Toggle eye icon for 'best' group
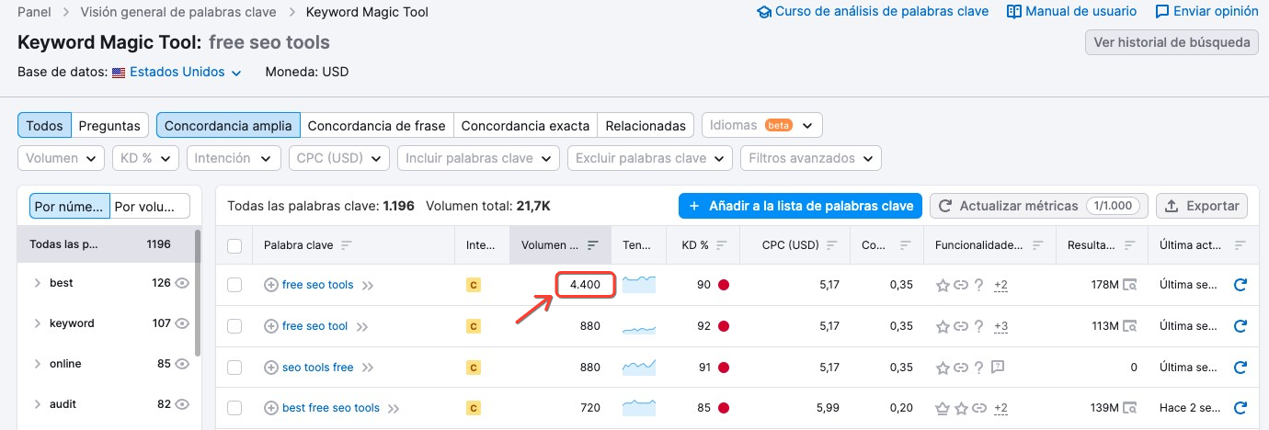This screenshot has width=1269, height=430. coord(182,283)
